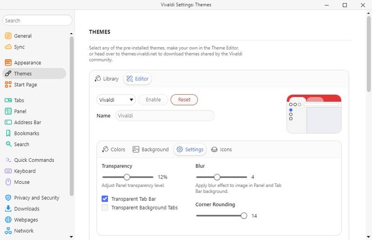Click the Search magnifier icon in sidebar
This screenshot has height=240, width=372.
click(x=8, y=144)
